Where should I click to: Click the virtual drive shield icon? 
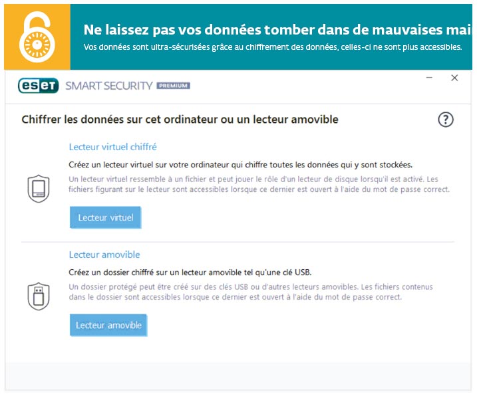pos(38,189)
